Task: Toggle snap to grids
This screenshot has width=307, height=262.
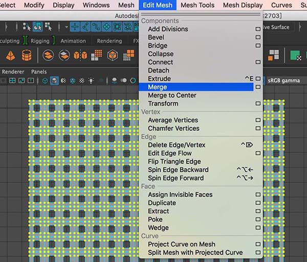Action: pos(75,27)
